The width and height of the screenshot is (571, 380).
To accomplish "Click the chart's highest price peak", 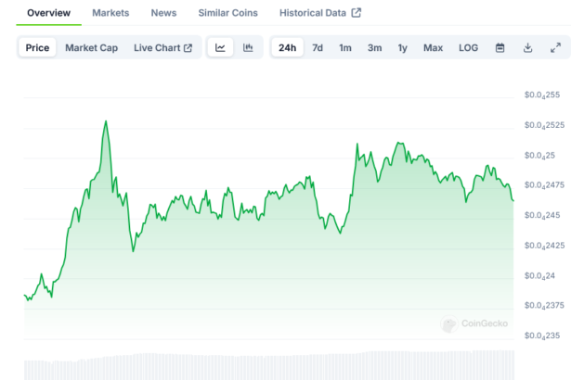I will (x=106, y=121).
